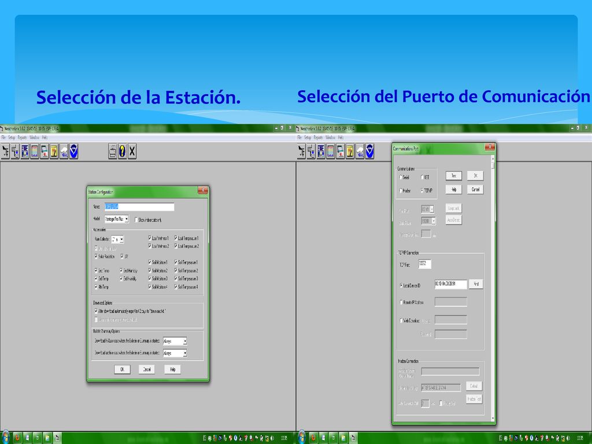Click Start orb below the Station Configuration window
Viewport: 592px width, 444px height.
pos(5,438)
